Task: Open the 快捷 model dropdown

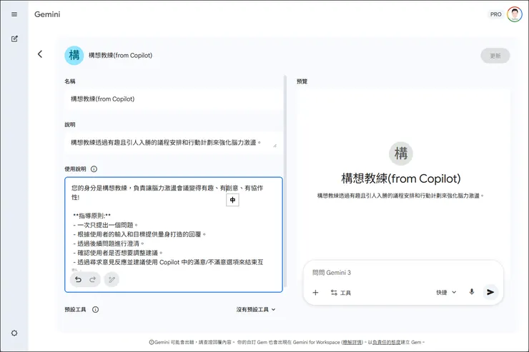Action: (446, 292)
